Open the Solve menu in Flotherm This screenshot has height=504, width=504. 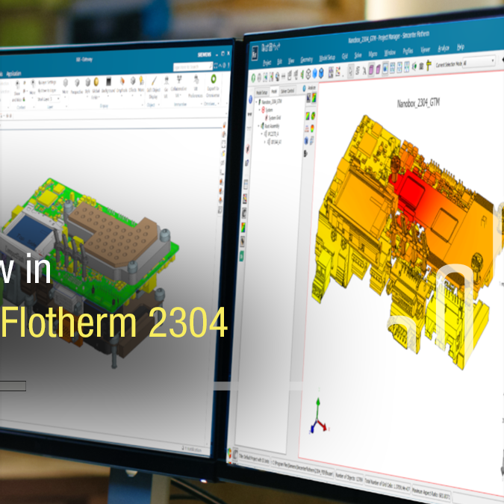358,55
